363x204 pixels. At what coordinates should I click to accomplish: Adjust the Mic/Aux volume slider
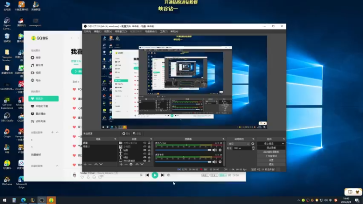click(183, 150)
